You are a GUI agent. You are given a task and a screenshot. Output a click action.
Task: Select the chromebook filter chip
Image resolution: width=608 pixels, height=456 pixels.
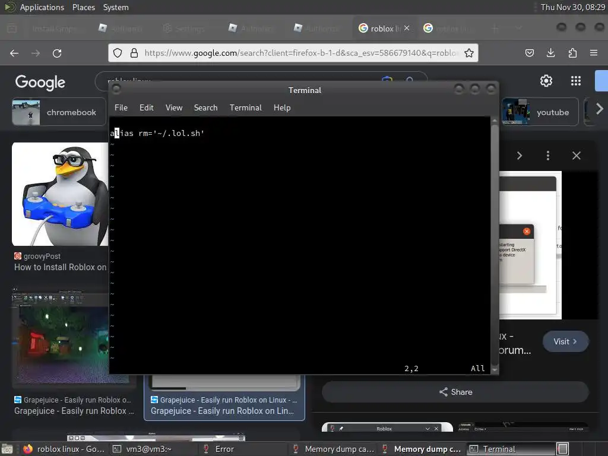point(59,112)
